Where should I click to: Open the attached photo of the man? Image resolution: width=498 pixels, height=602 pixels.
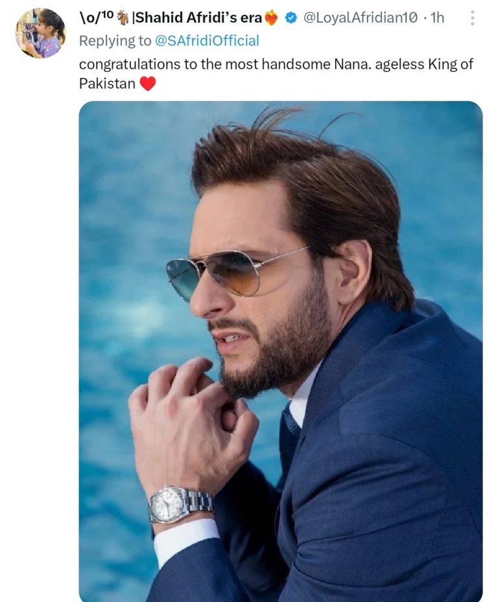click(280, 350)
